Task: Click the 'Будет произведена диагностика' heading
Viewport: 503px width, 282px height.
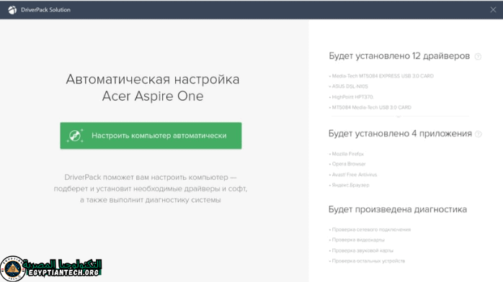Action: click(x=398, y=209)
